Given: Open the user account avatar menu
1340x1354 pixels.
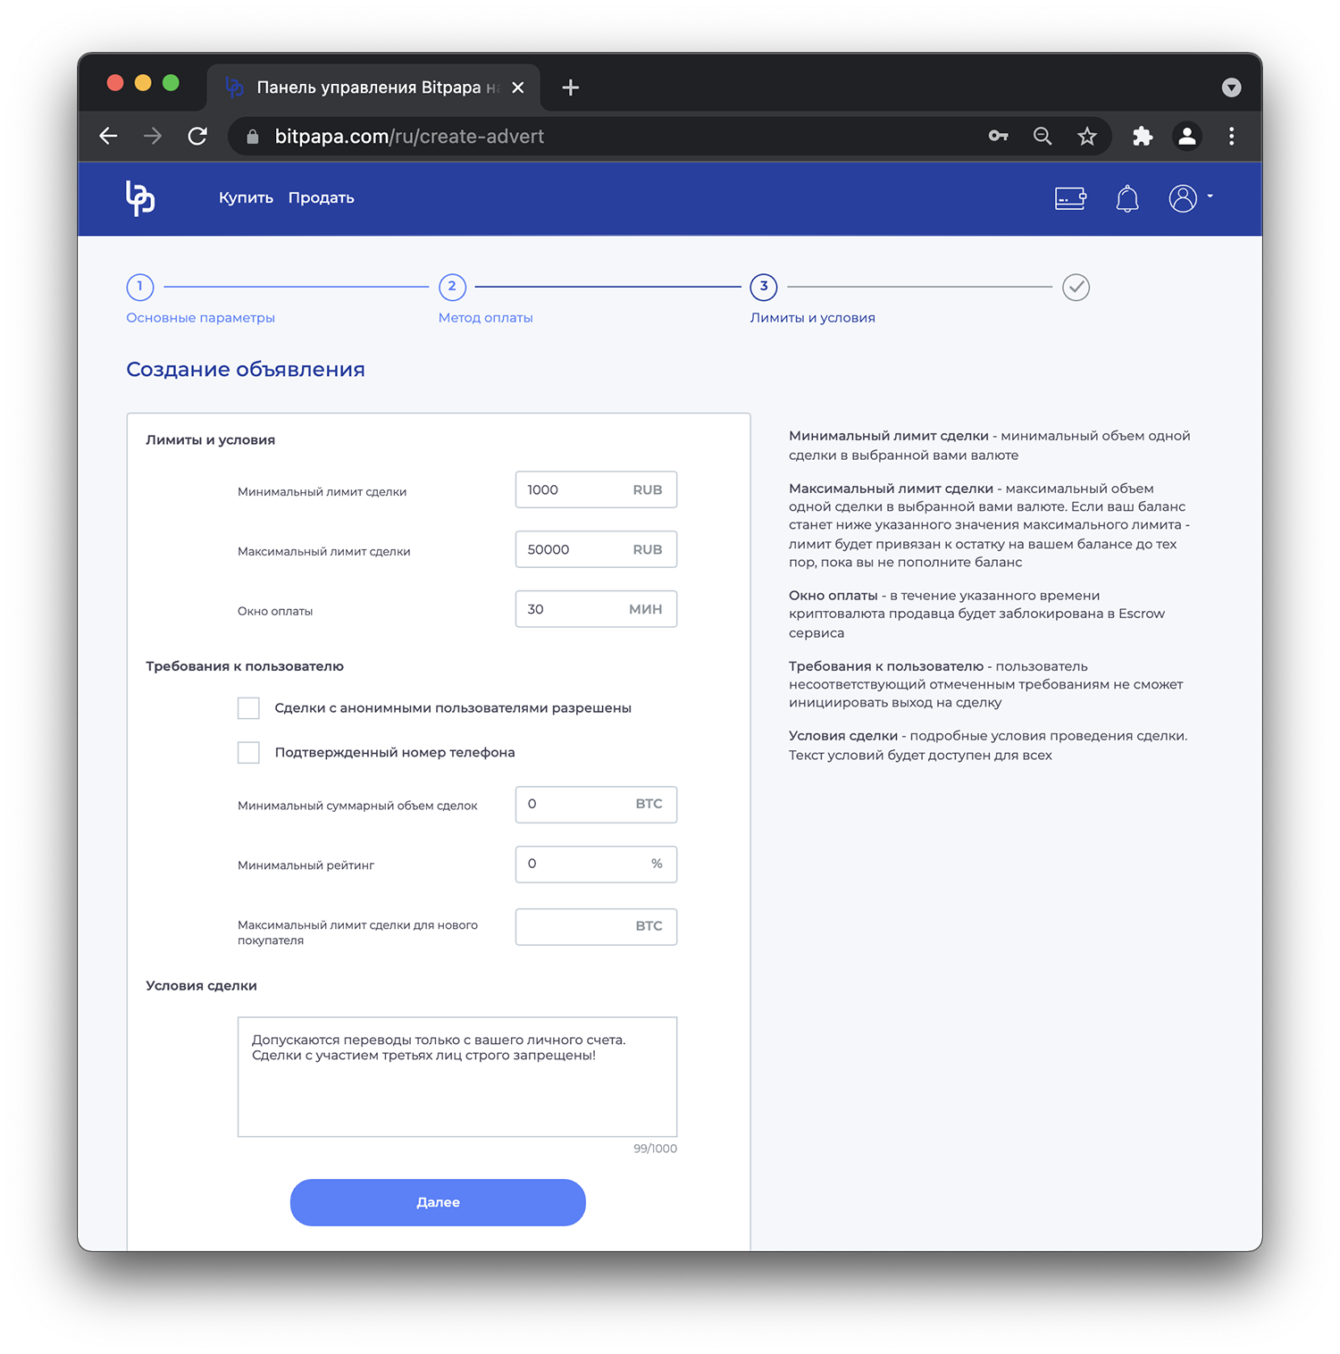Looking at the screenshot, I should [1189, 197].
